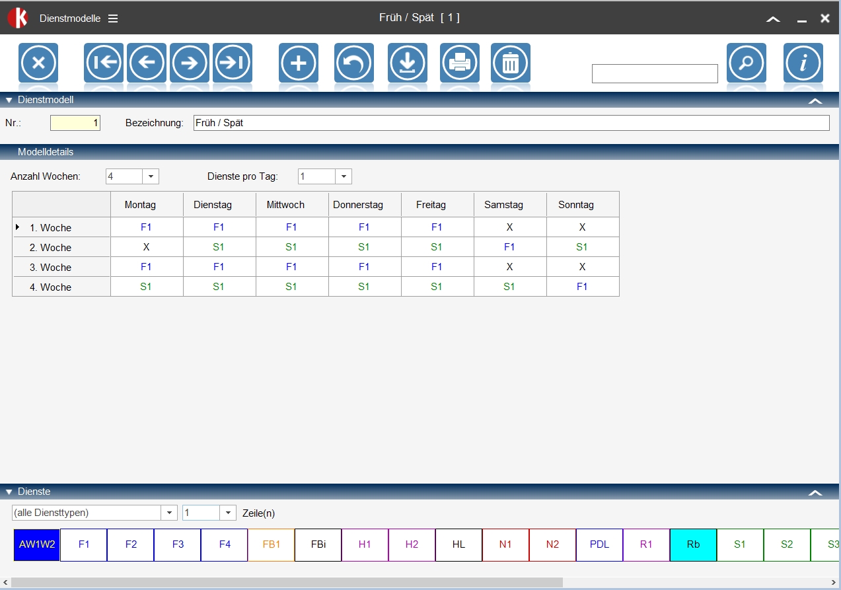841x590 pixels.
Task: Click the magnifier search icon
Action: [747, 63]
